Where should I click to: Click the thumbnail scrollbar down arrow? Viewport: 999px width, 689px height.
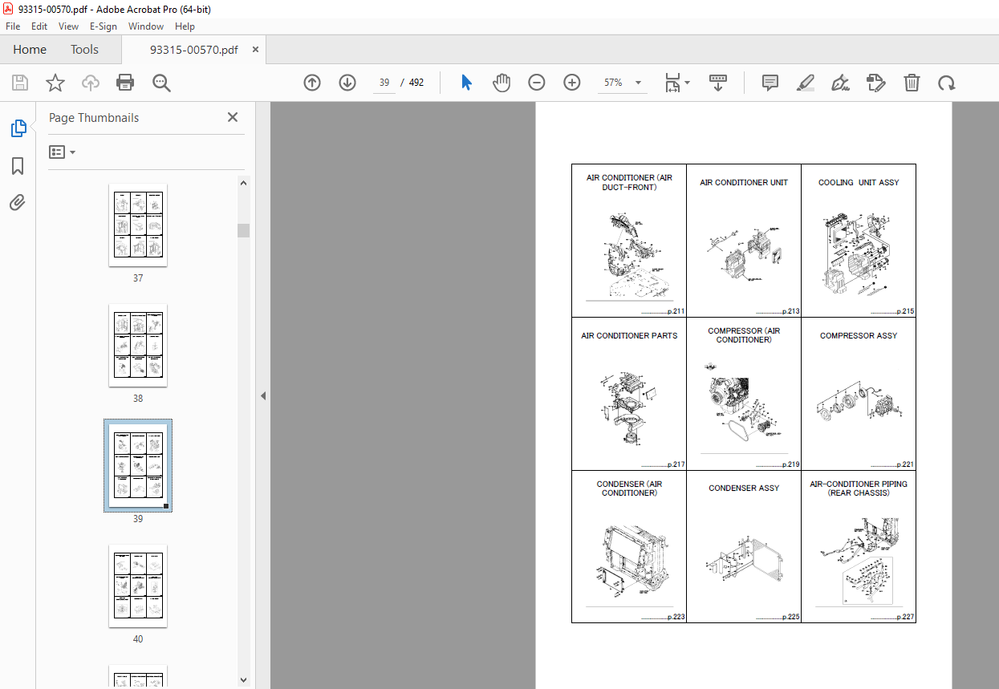click(x=243, y=679)
